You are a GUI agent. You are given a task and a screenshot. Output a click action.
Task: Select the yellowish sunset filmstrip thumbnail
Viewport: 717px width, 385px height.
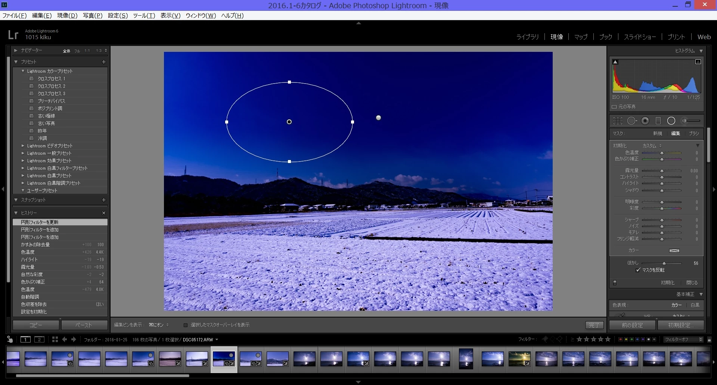tap(519, 359)
